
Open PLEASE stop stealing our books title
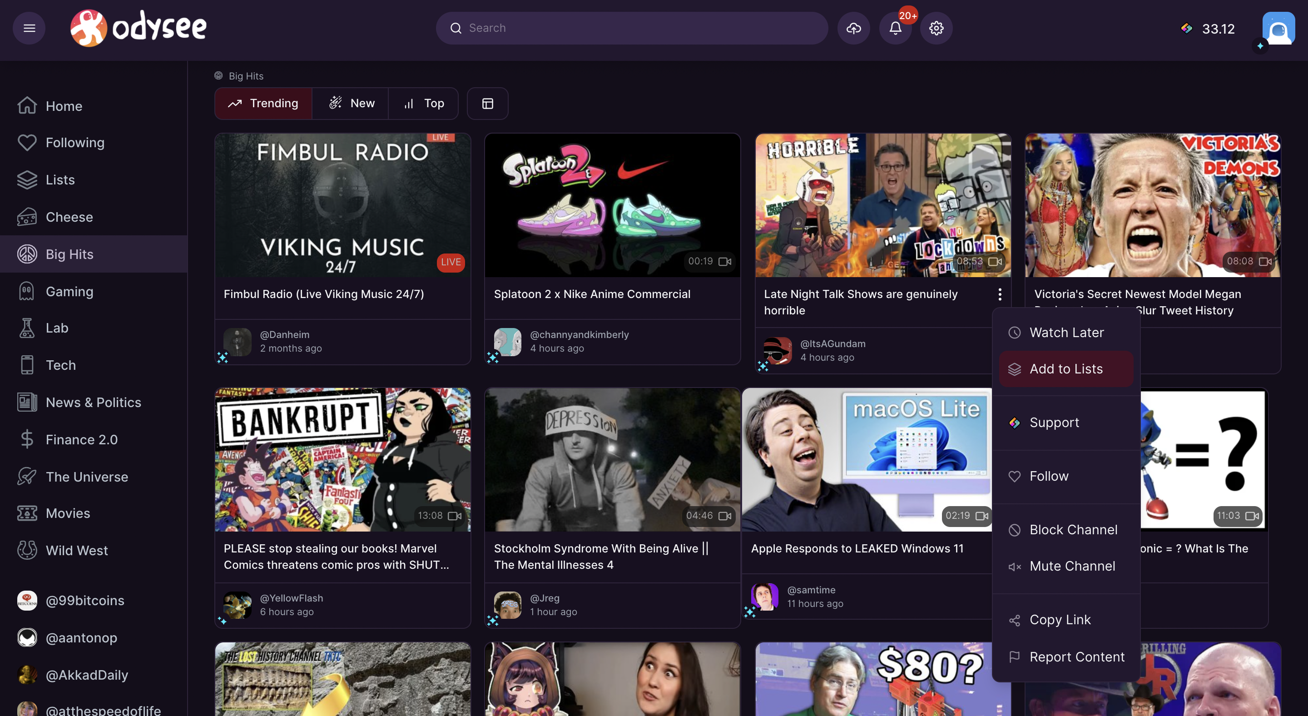[336, 557]
